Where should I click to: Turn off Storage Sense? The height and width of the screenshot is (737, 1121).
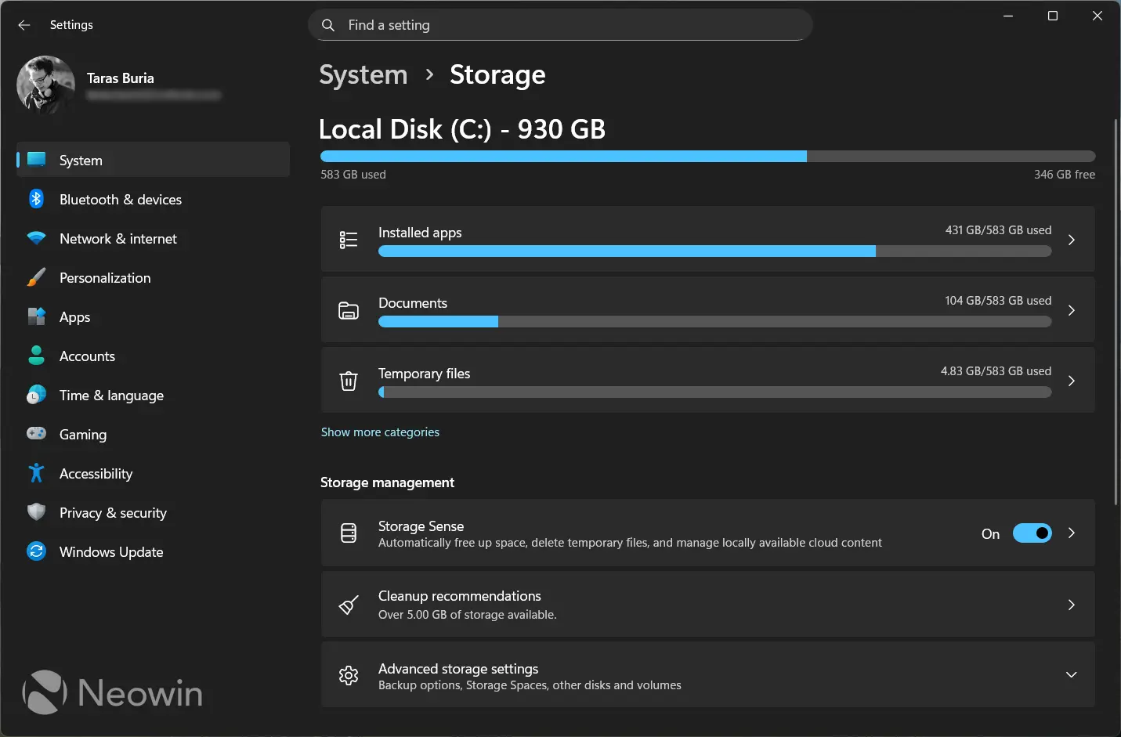tap(1032, 533)
